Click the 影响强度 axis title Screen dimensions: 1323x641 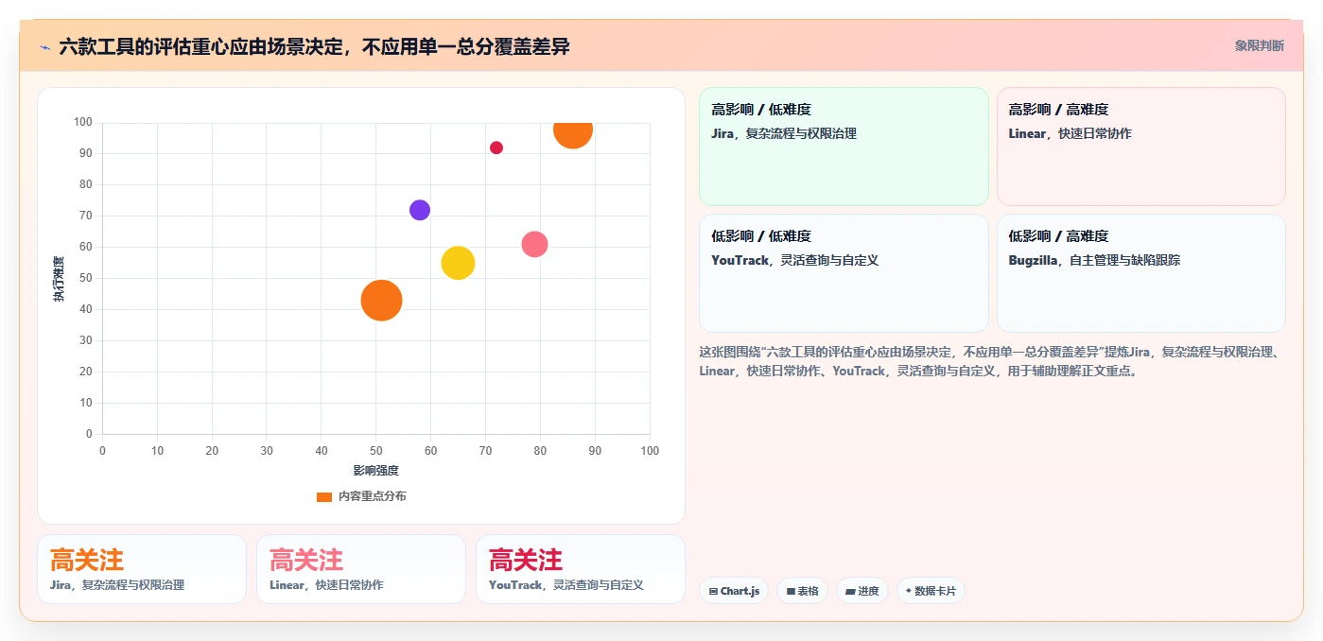(x=376, y=470)
